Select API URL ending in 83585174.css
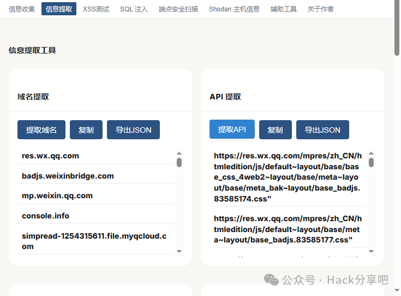 coord(288,177)
